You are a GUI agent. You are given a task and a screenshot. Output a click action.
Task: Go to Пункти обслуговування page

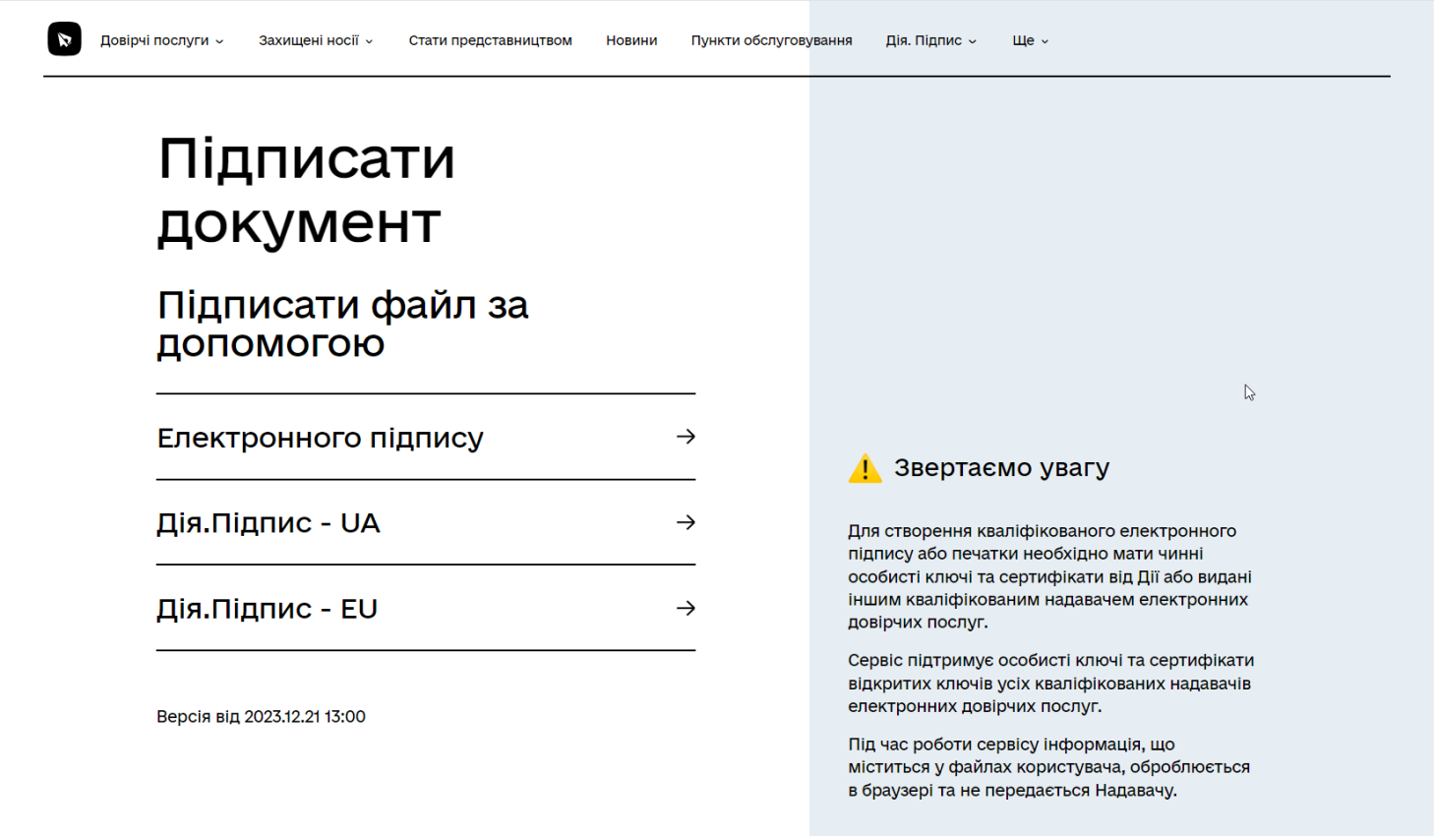click(771, 40)
